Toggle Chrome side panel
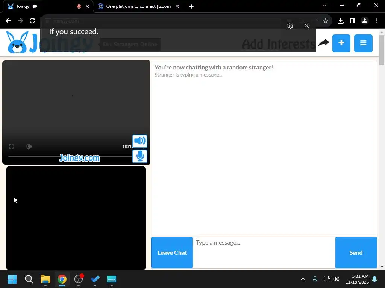Viewport: 385px width, 288px height. pyautogui.click(x=353, y=21)
